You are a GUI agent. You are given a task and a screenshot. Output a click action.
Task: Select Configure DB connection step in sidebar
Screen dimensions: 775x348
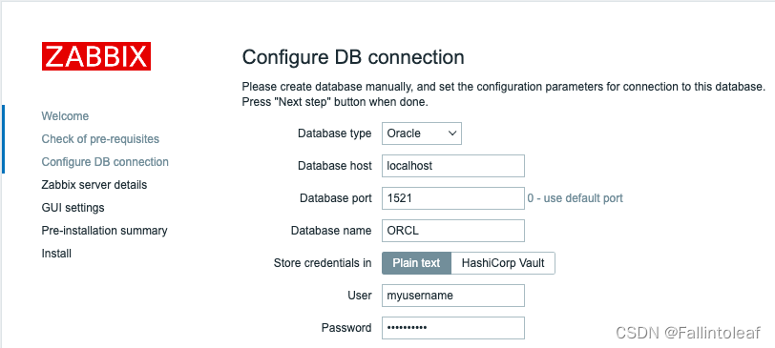[x=105, y=162]
